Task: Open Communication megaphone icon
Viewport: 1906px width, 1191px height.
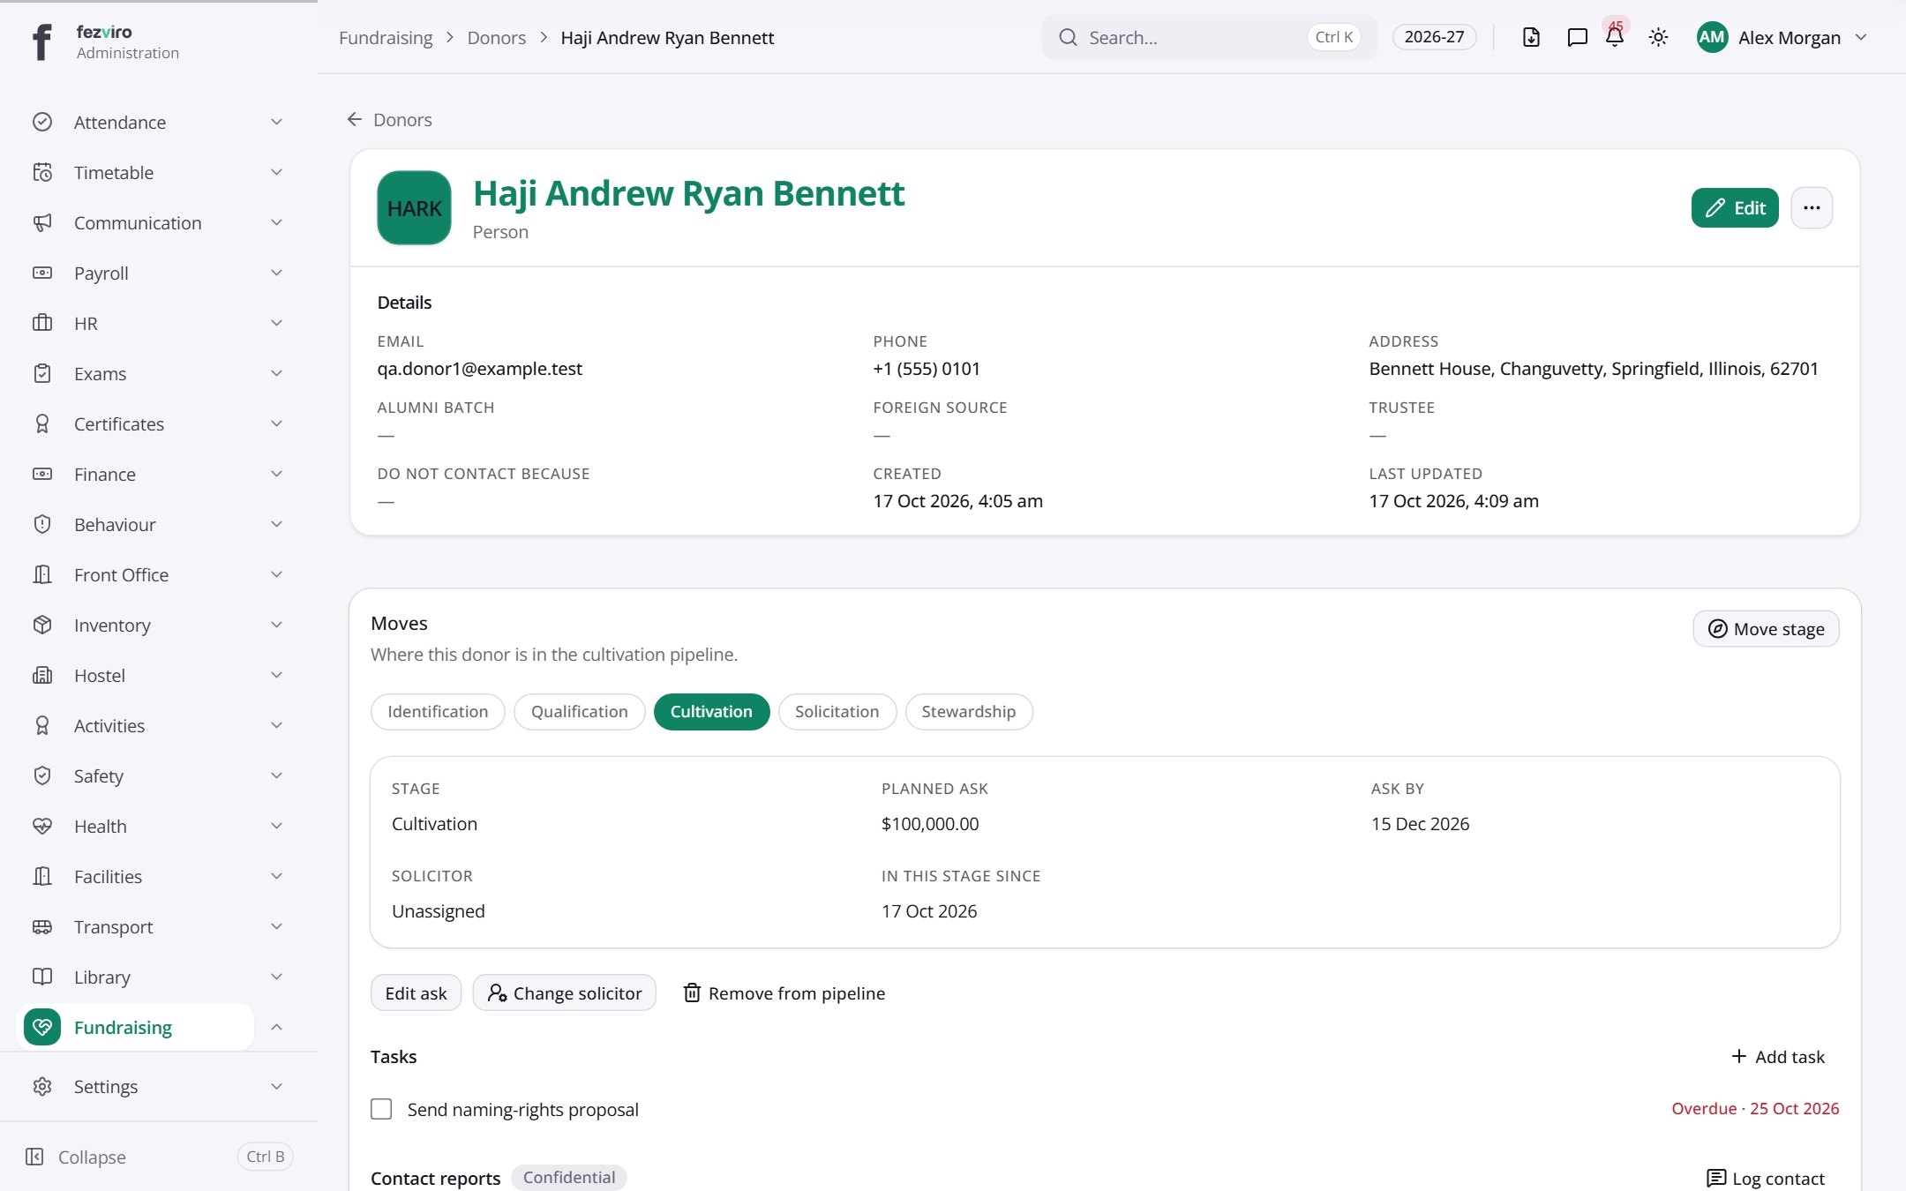Action: pyautogui.click(x=42, y=222)
